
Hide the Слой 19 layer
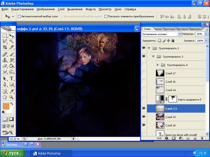[x=144, y=117]
